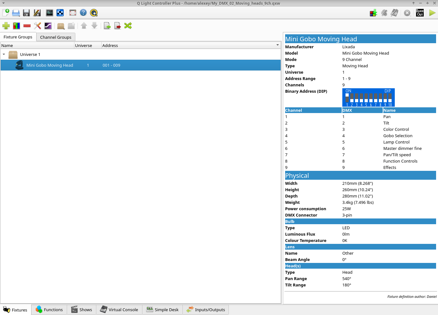The height and width of the screenshot is (315, 438).
Task: Toggle the Black Out button
Action: click(x=420, y=13)
